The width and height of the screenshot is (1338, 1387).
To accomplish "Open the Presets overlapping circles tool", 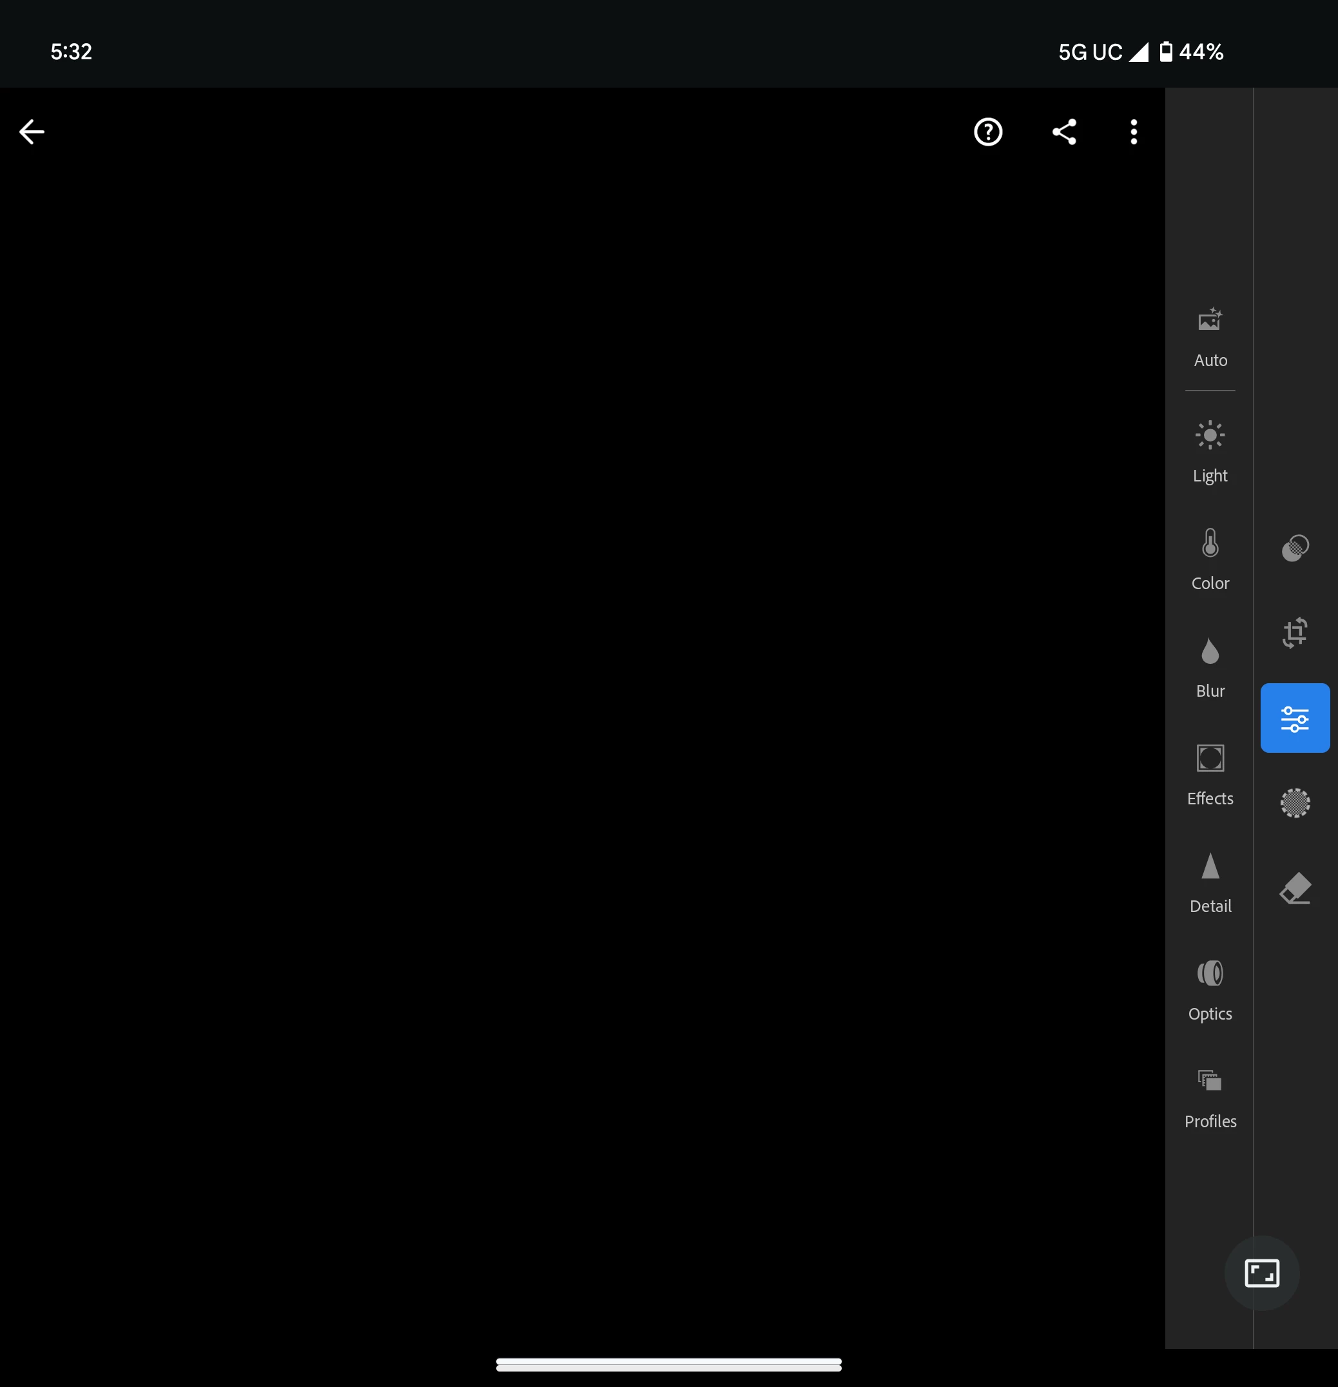I will coord(1295,548).
